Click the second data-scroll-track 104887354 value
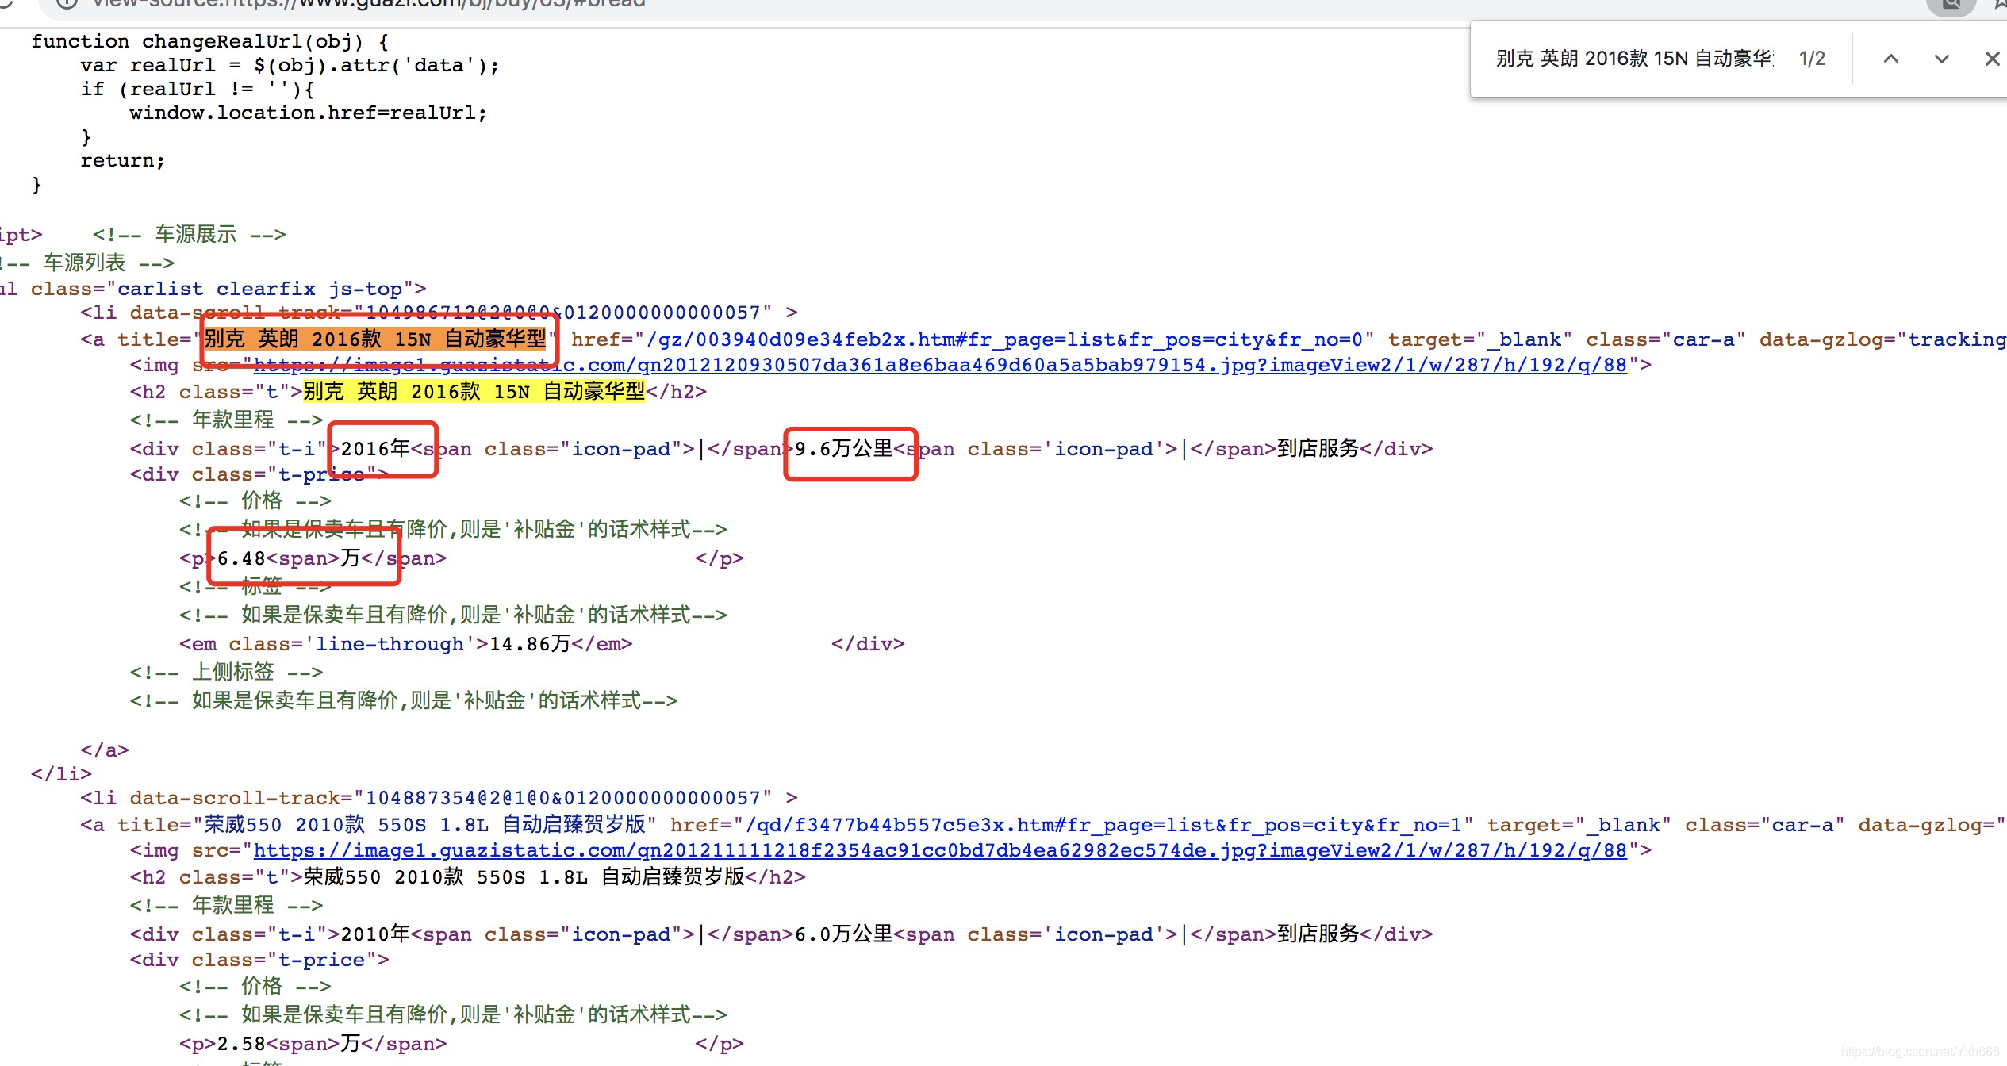 pos(563,798)
